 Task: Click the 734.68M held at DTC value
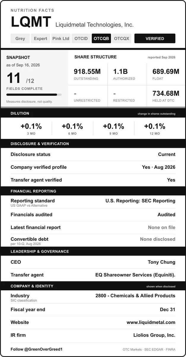[x=166, y=93]
